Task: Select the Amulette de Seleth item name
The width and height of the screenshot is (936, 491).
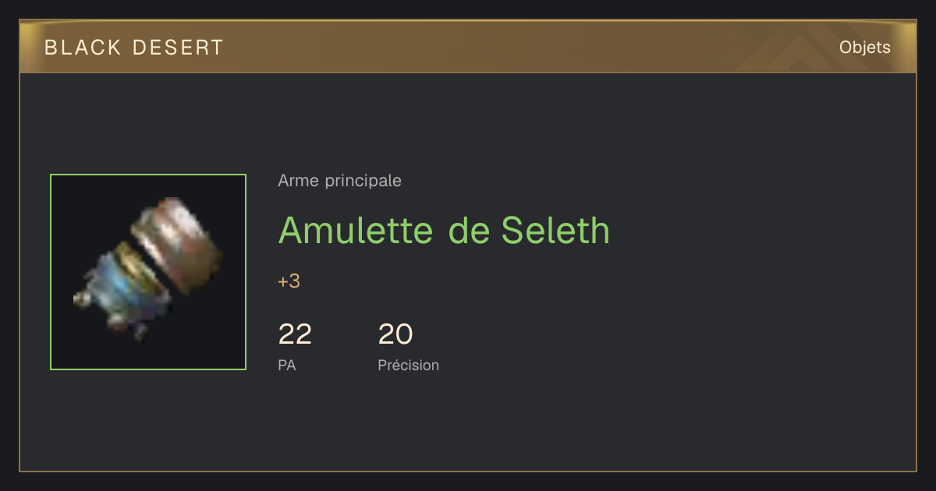Action: click(444, 230)
